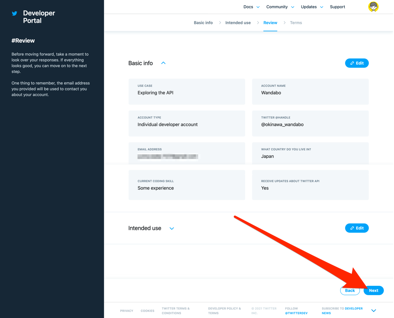
Task: Click the 'Intended use' section heading
Action: pyautogui.click(x=145, y=228)
